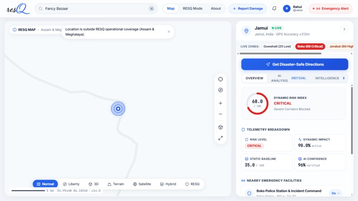Click the Telemetry Breakdown shield icon
The image size is (358, 201).
(243, 130)
